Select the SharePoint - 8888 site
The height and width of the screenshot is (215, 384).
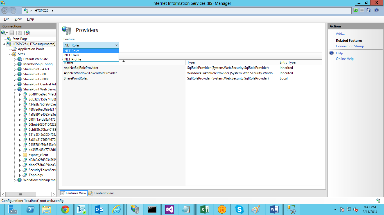[36, 79]
